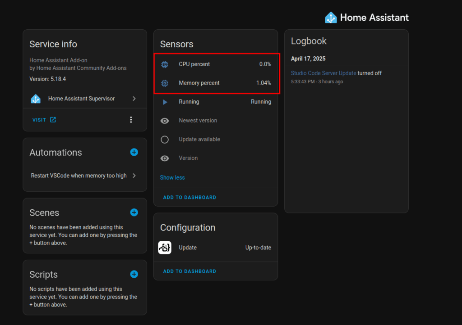Image resolution: width=462 pixels, height=325 pixels.
Task: Click the Scripts card heading
Action: click(44, 275)
